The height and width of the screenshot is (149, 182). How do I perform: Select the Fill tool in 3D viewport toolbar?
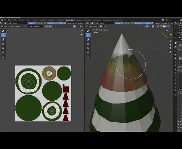(x=88, y=48)
